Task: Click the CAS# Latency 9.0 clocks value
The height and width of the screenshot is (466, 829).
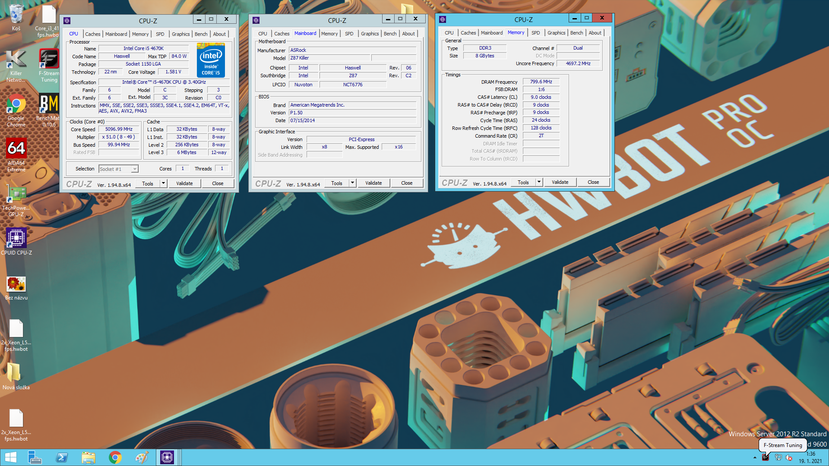Action: (541, 97)
